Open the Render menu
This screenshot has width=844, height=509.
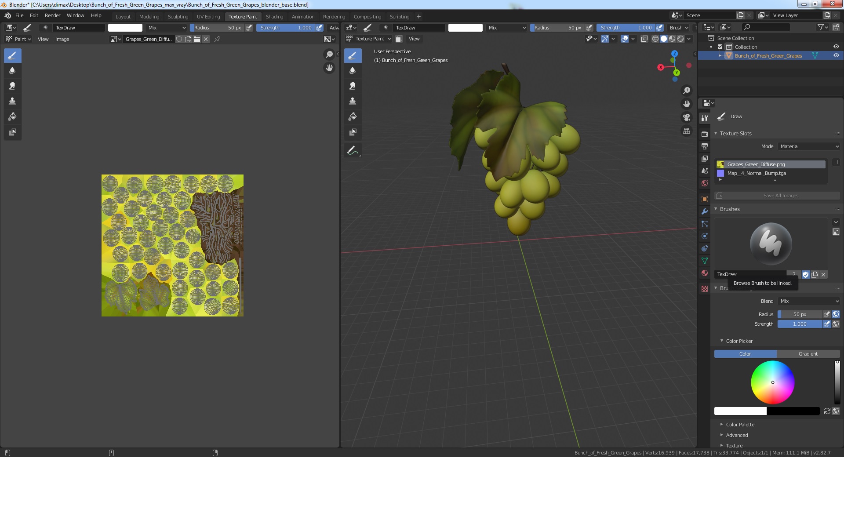pos(52,15)
